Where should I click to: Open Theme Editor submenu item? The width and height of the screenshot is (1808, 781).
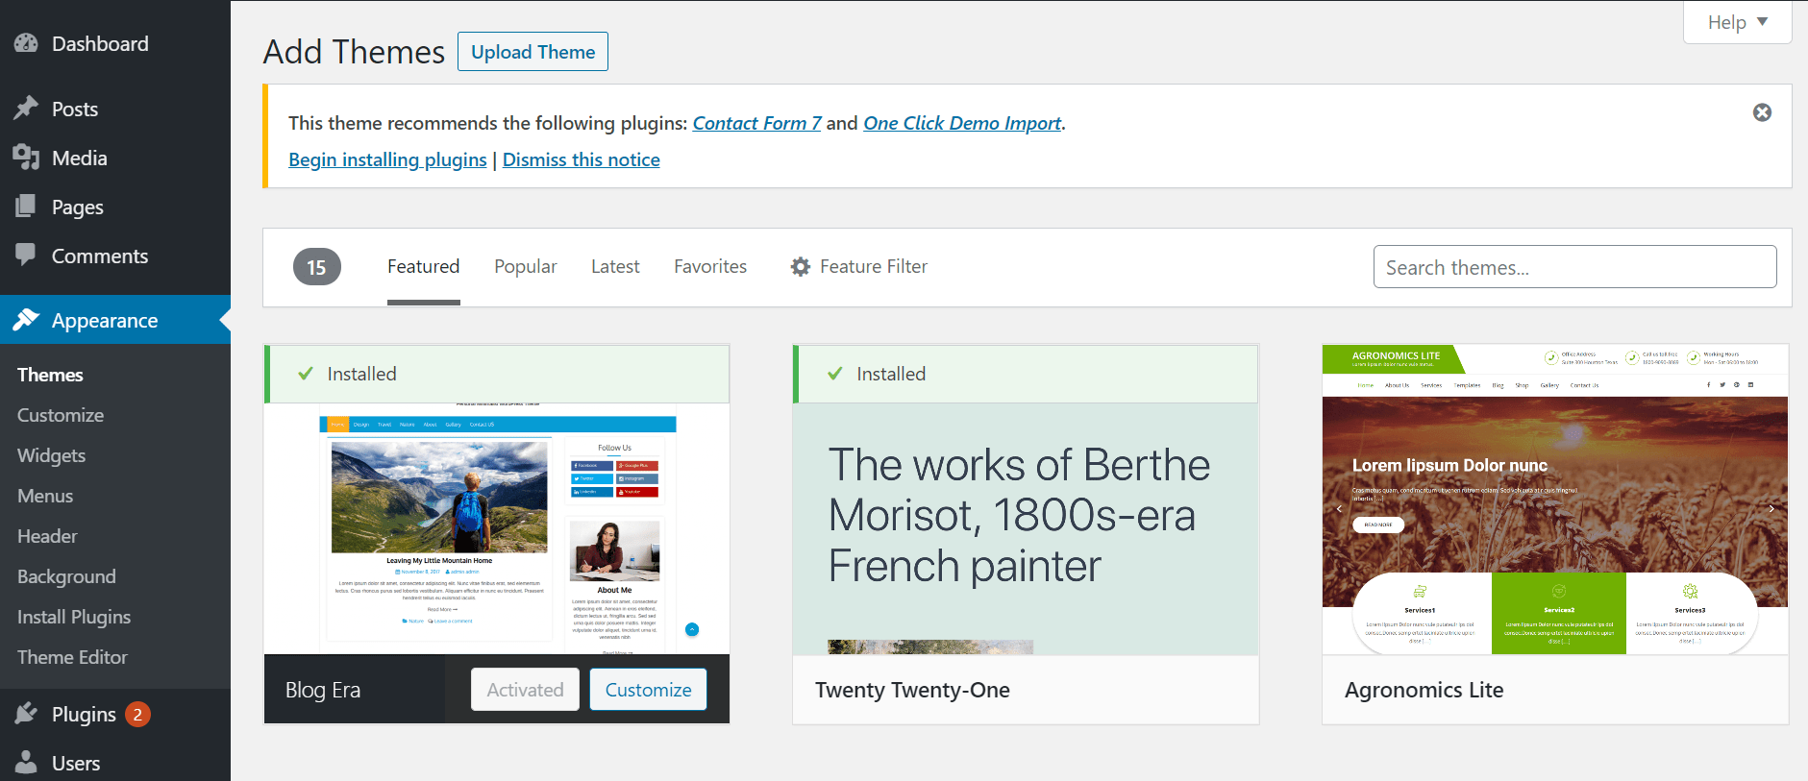pyautogui.click(x=72, y=657)
